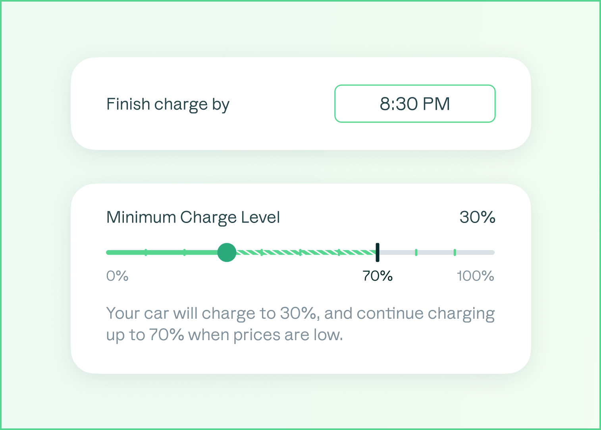Click the second tick mark near 20%

pos(184,252)
